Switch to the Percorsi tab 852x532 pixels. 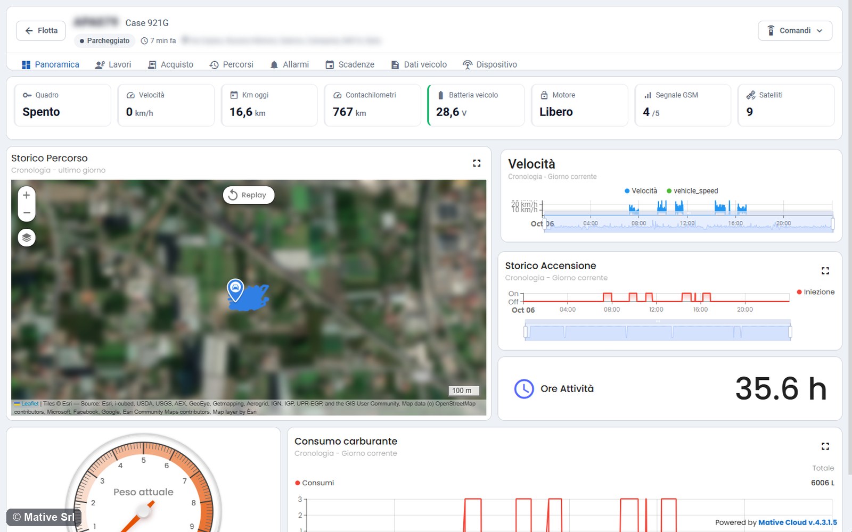point(232,64)
